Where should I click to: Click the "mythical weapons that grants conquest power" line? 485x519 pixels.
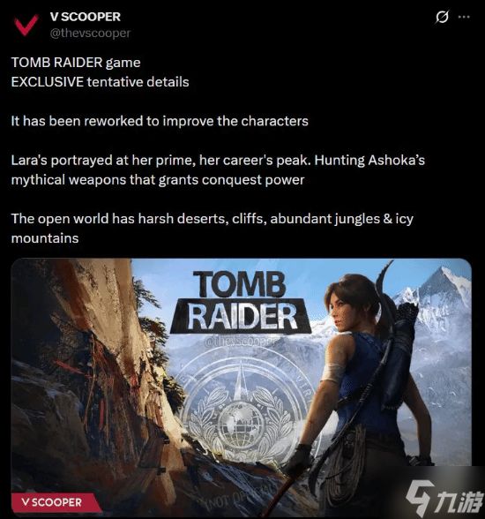coord(158,180)
